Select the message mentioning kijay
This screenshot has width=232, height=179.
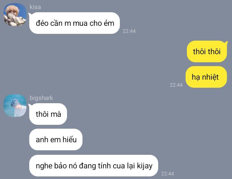point(94,165)
